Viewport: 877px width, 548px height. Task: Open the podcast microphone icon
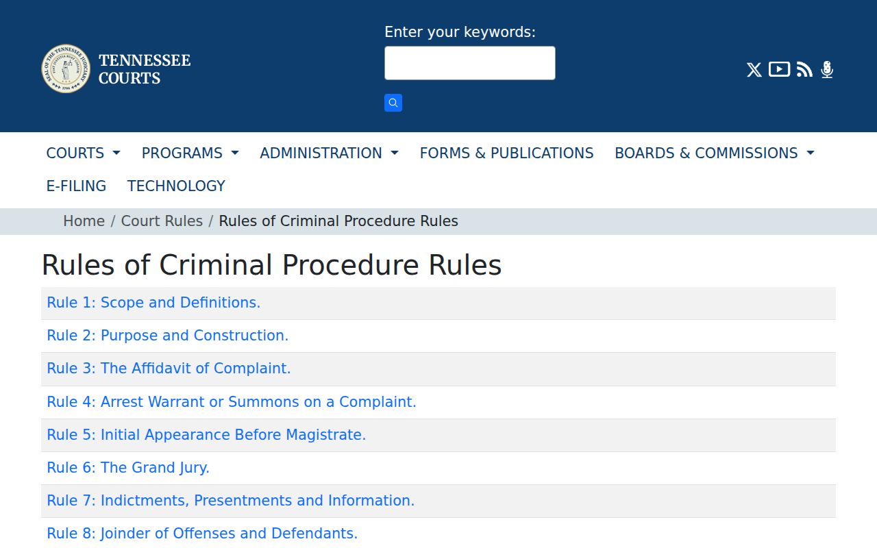(x=827, y=69)
